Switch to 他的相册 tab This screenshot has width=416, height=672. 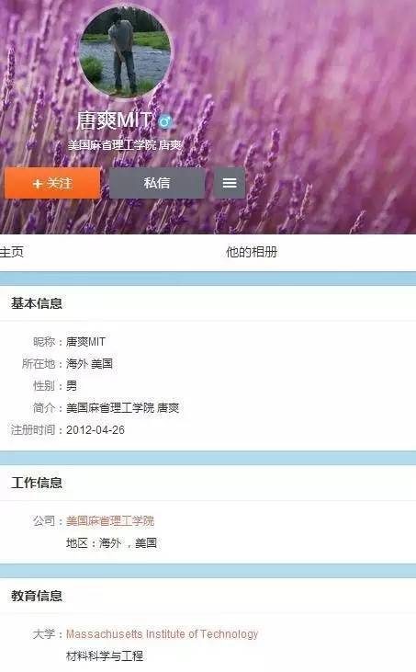(x=252, y=252)
